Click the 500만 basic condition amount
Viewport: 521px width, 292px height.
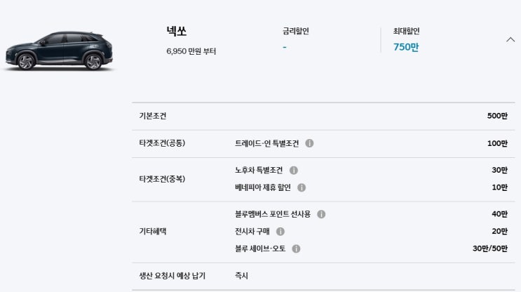pyautogui.click(x=497, y=116)
